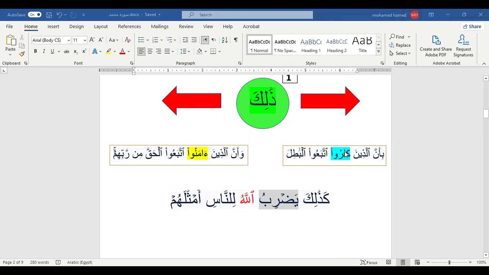
Task: Click the Copy icon in Clipboard group
Action: pyautogui.click(x=22, y=46)
